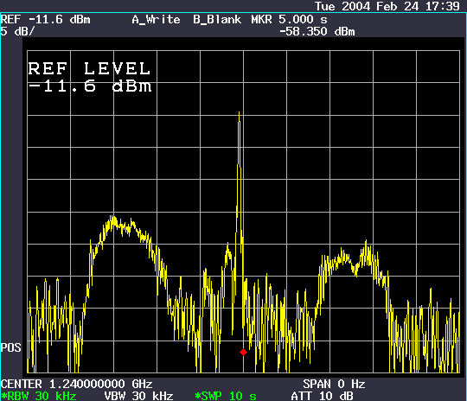Screen dimensions: 467x401
Task: Click the red diamond marker on the trace
Action: point(243,353)
